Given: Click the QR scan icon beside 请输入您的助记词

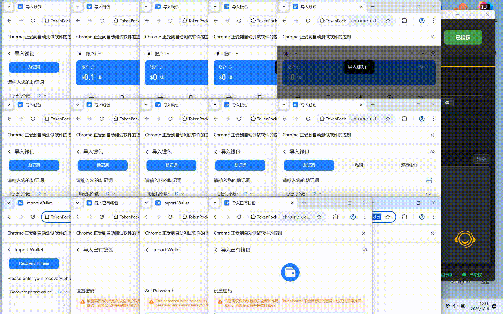Looking at the screenshot, I should point(429,180).
